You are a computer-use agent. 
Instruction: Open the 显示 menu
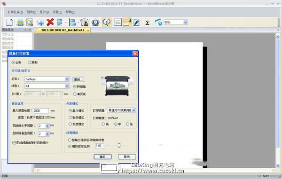[x=44, y=12]
